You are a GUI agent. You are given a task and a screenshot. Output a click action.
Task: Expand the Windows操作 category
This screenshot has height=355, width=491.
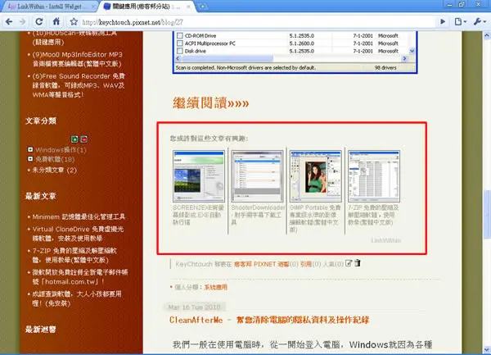[x=30, y=149]
